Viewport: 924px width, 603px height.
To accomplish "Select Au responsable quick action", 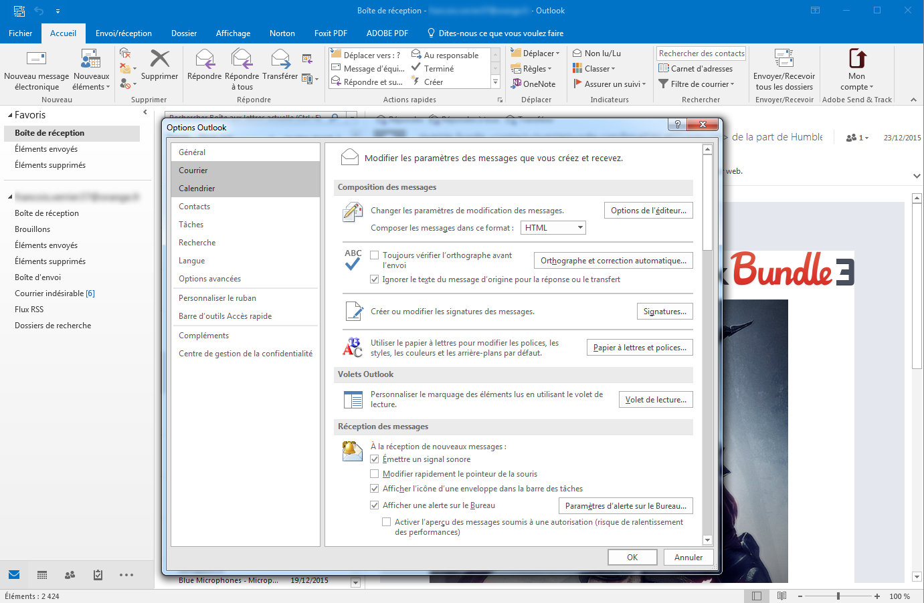I will coord(445,55).
